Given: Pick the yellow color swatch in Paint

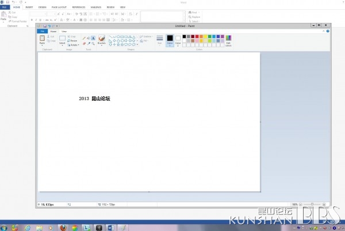Looking at the screenshot, I should [x=205, y=37].
